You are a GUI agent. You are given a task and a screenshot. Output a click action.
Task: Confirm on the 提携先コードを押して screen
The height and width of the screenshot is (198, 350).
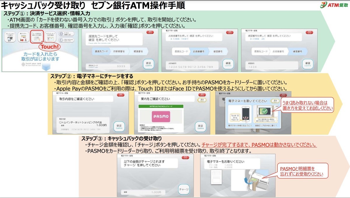click(148, 64)
